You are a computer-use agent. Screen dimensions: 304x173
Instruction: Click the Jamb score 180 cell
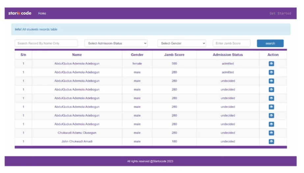click(174, 141)
